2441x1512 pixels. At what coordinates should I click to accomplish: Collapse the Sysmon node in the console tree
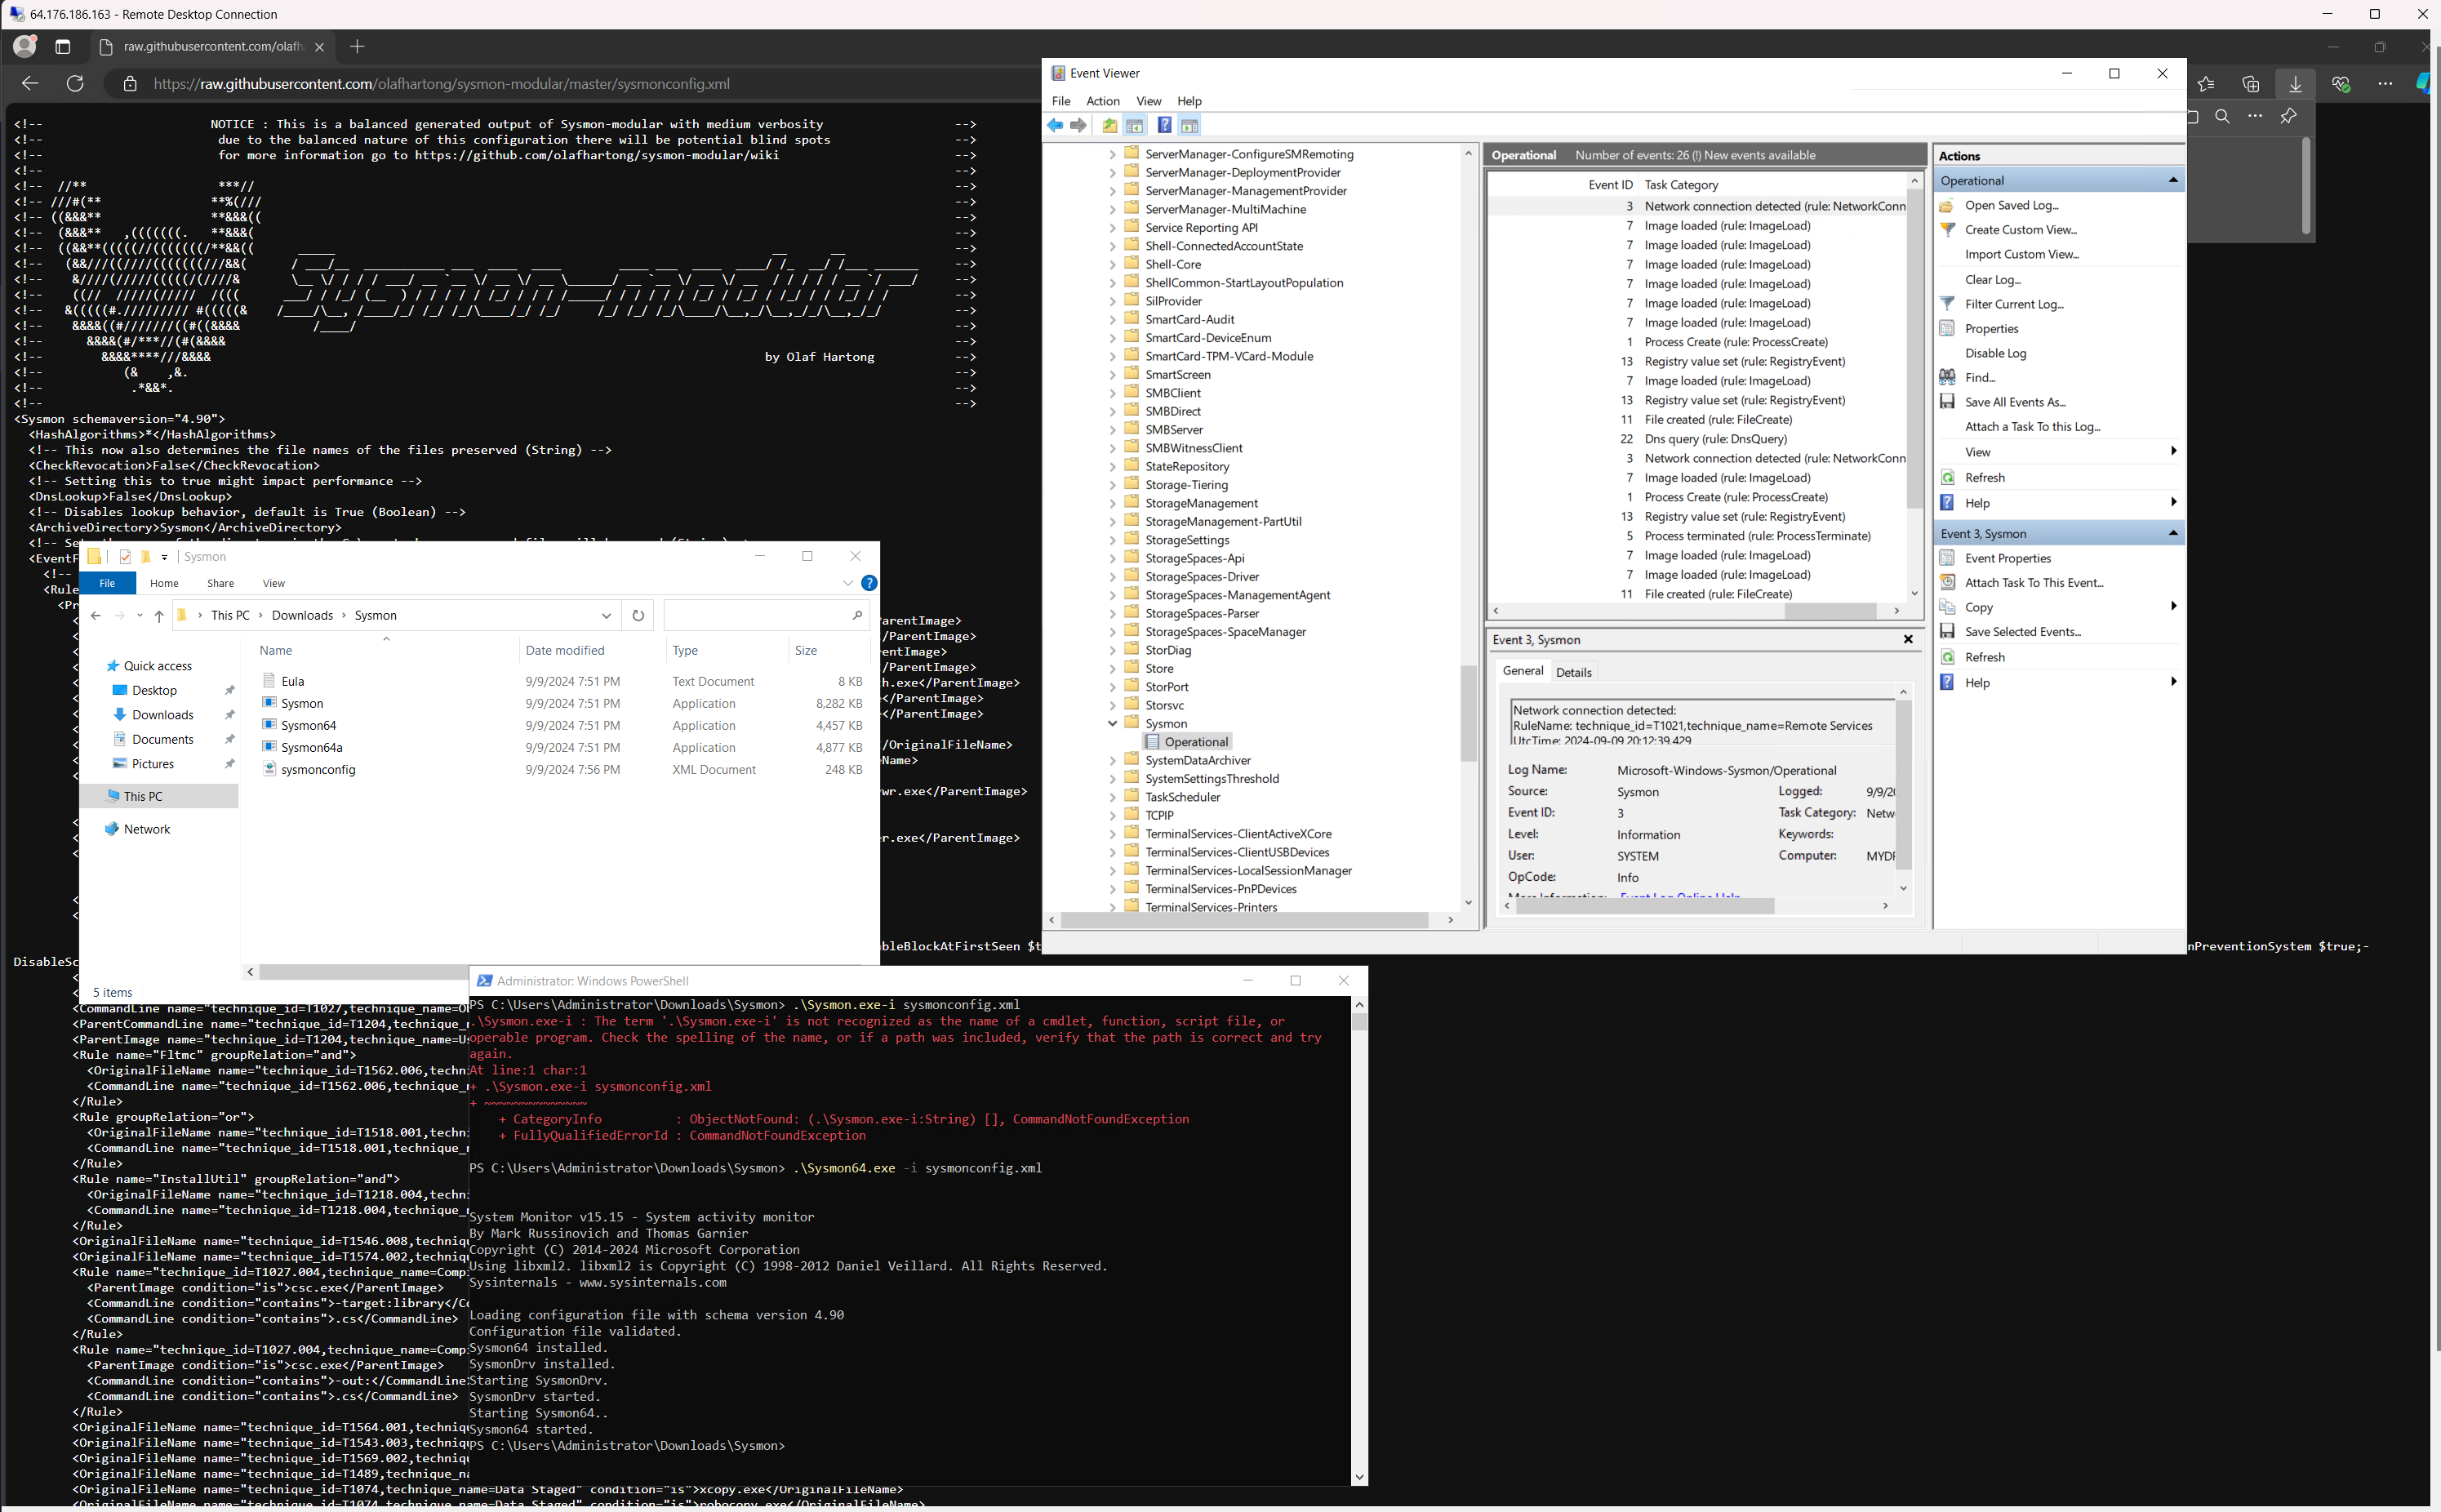click(1112, 723)
